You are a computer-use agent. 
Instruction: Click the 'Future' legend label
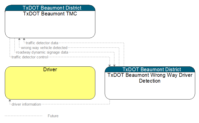pos(53,116)
